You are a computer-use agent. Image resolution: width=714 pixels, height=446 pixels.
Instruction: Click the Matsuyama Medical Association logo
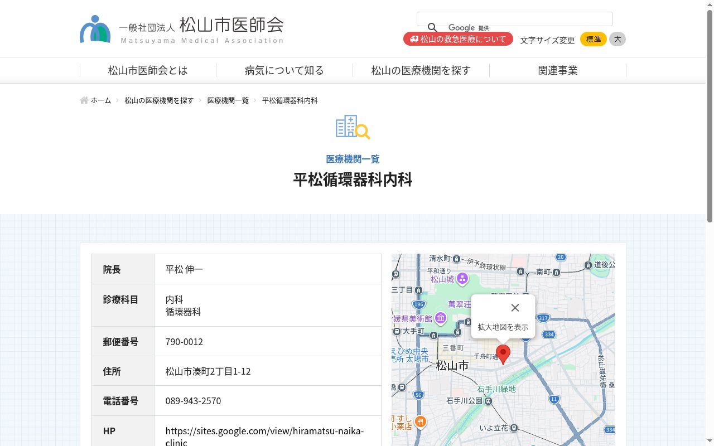tap(181, 29)
